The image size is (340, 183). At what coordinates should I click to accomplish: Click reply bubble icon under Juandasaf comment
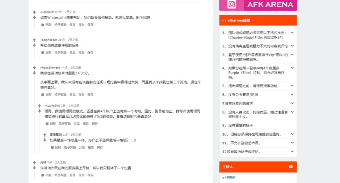(43, 25)
